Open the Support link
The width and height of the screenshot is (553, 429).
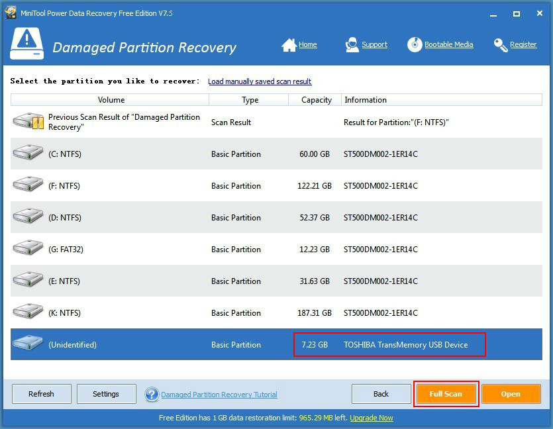tap(374, 45)
